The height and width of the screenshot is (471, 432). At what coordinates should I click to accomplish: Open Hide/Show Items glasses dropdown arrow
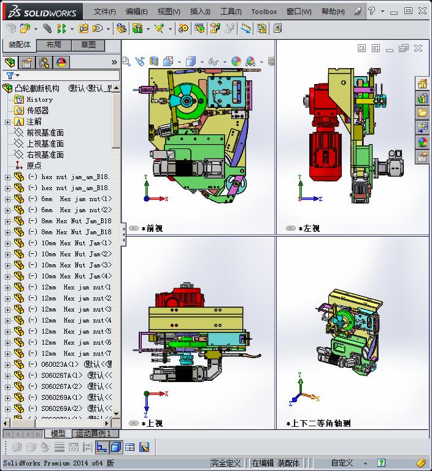coord(225,62)
